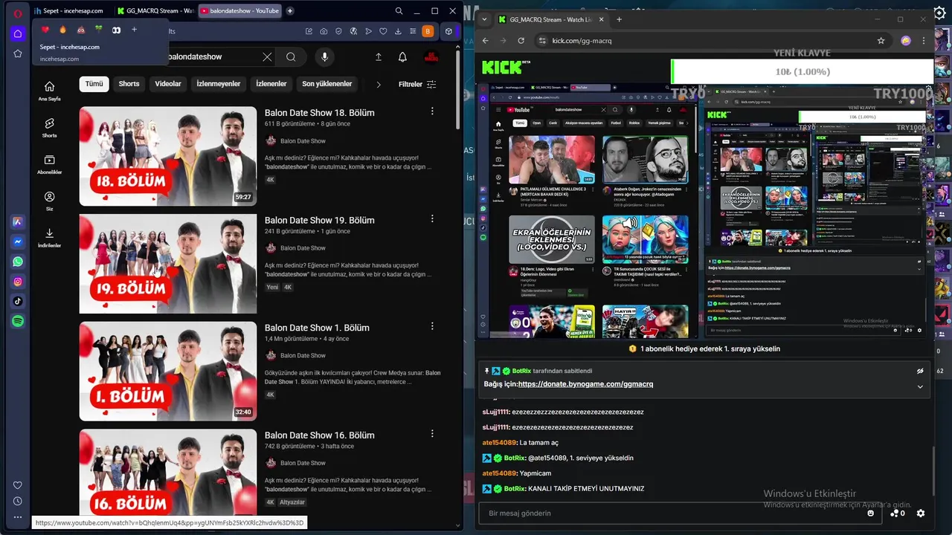Hide pinned BotRix message in Kick chat

pyautogui.click(x=920, y=371)
